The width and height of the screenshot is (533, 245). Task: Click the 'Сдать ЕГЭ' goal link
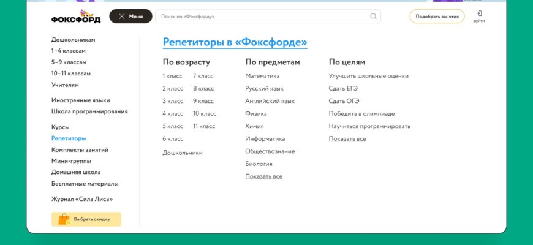(x=343, y=88)
